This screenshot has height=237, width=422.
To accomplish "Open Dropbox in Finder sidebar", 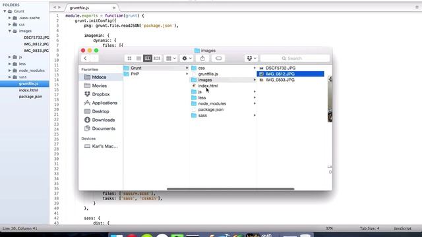I will 101,94.
